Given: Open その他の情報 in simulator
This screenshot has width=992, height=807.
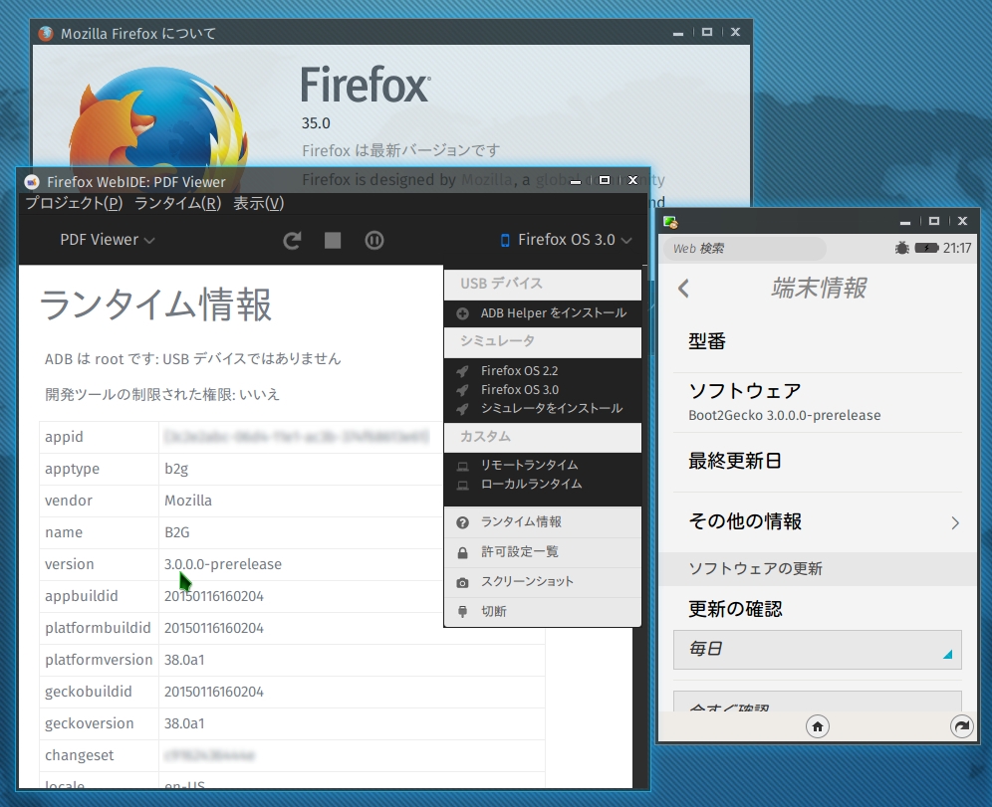Looking at the screenshot, I should point(818,522).
